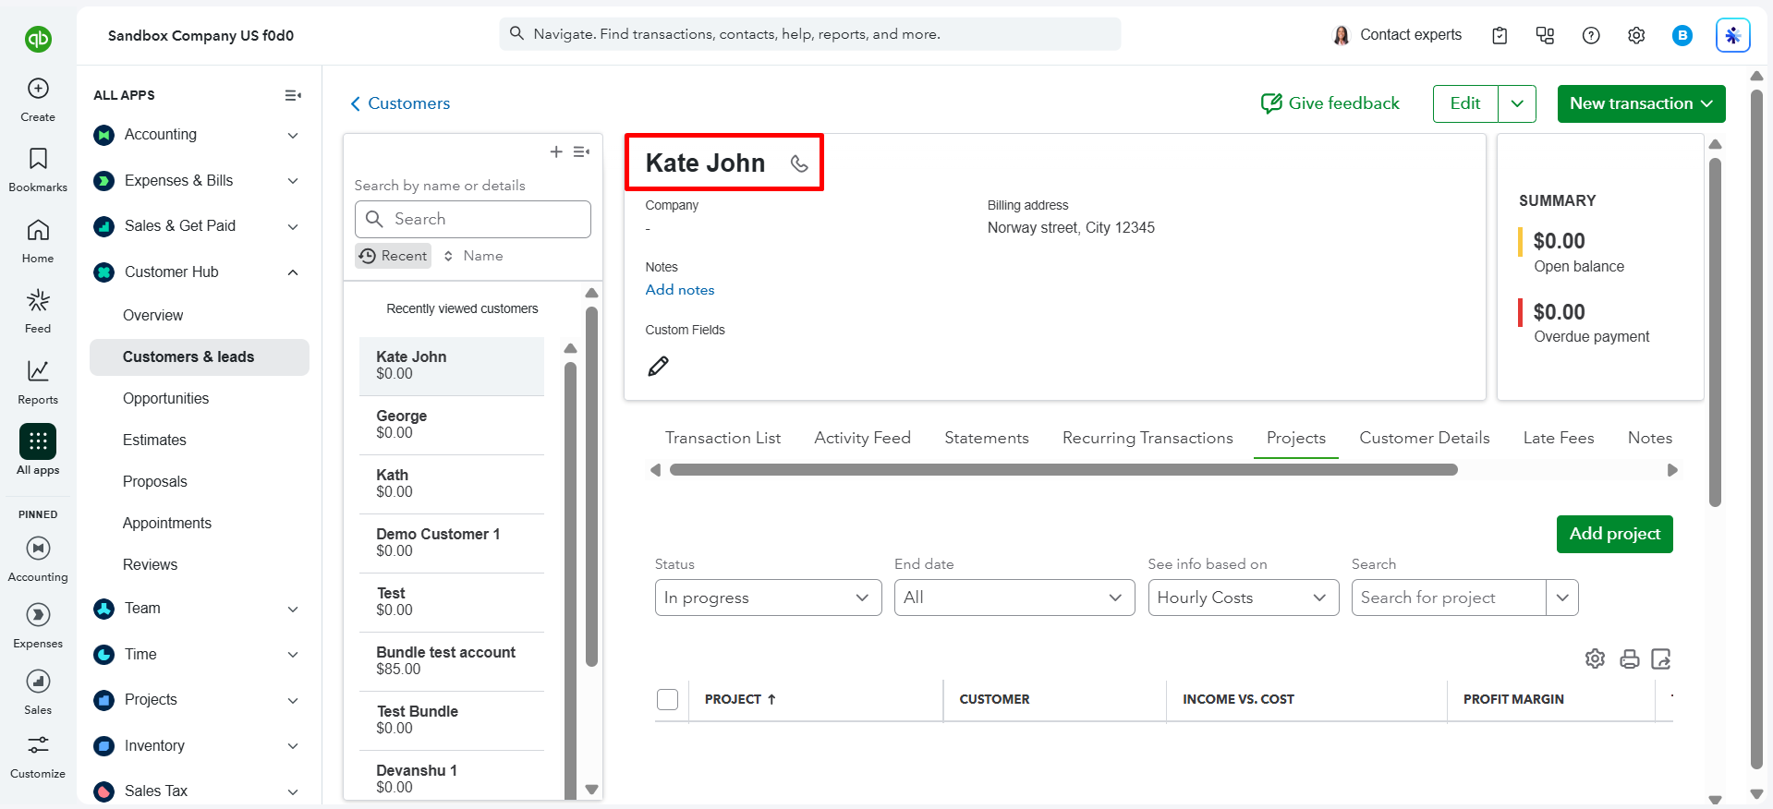Sort the customer list by Name

473,256
